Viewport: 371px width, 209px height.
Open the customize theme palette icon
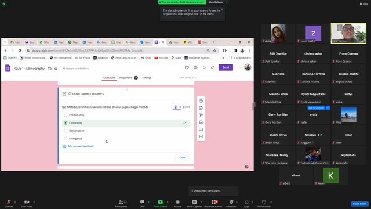(187, 67)
